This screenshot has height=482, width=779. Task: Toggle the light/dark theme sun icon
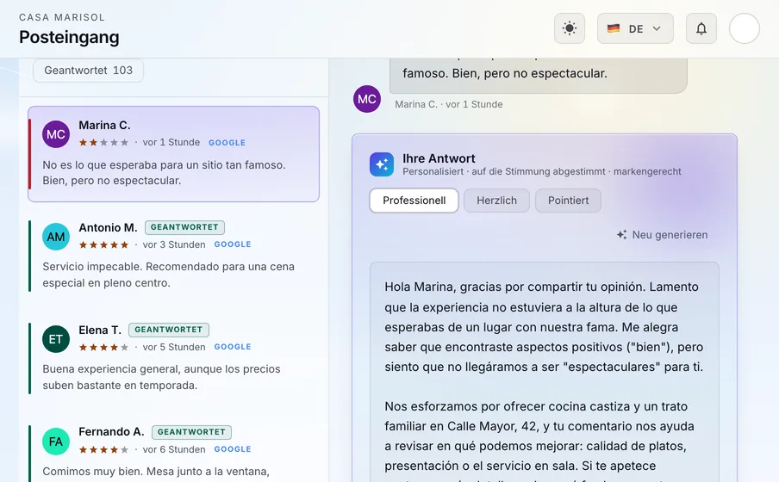[570, 28]
